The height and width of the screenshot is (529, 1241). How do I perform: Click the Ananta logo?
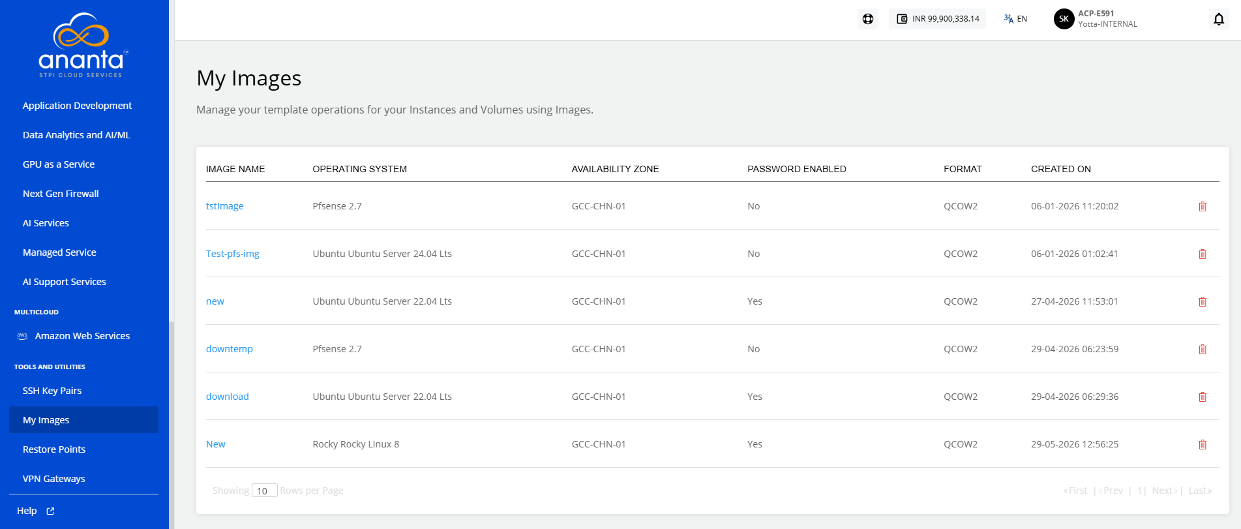tap(83, 45)
